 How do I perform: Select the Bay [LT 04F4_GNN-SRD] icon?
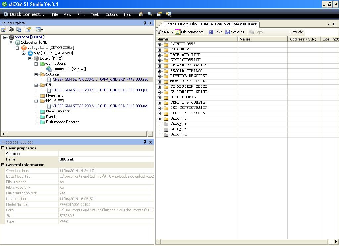point(30,53)
